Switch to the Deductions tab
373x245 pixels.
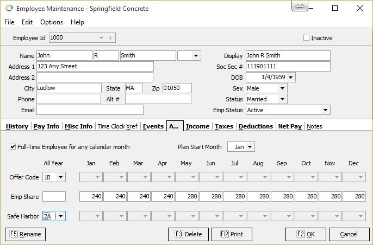(256, 126)
